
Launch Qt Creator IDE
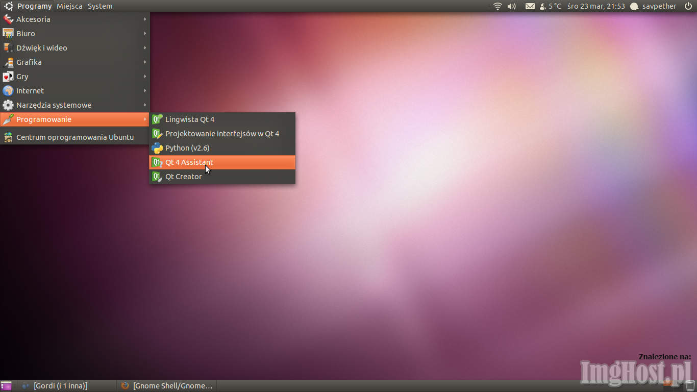222,177
